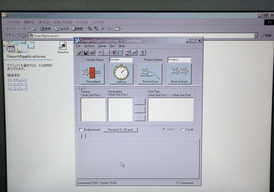Click the マイ ネットワーク link
274x192 pixels.
(x=17, y=84)
